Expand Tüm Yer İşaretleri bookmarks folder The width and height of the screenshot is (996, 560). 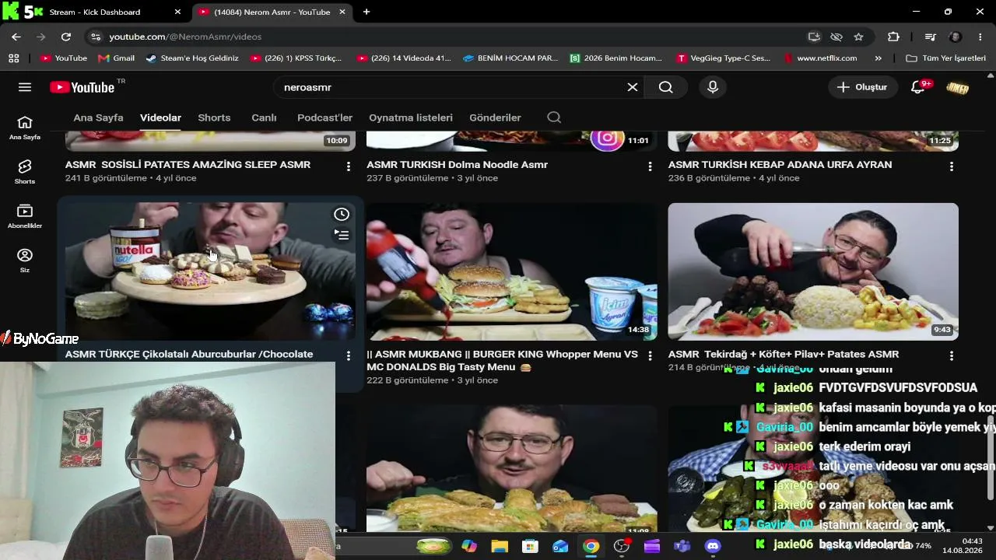tap(945, 58)
